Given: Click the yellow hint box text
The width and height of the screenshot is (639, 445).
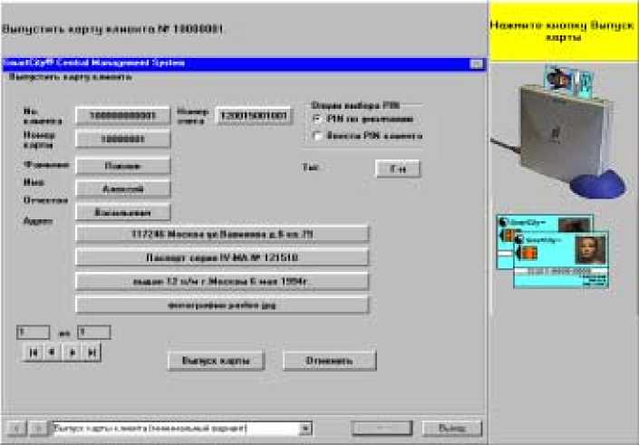Looking at the screenshot, I should (562, 31).
